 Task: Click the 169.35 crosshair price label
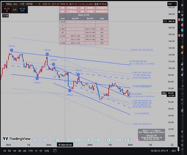(171, 21)
